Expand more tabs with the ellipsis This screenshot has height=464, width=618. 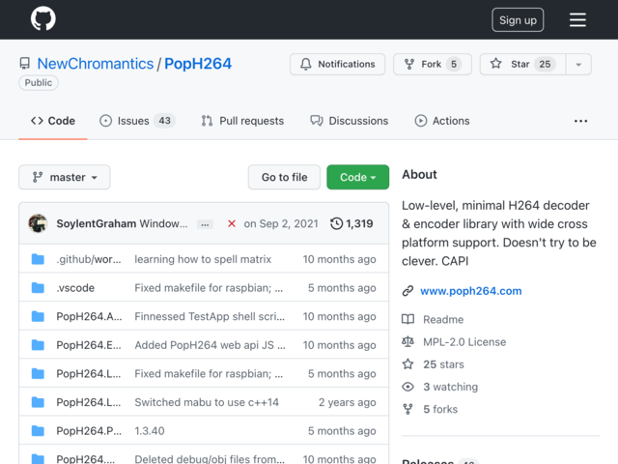tap(580, 121)
